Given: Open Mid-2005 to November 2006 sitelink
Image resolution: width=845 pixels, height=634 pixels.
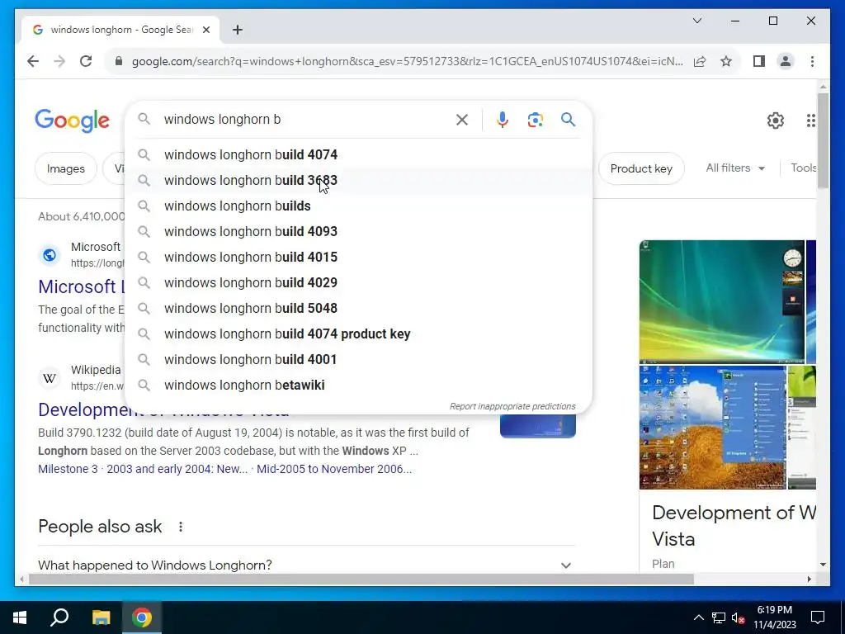Looking at the screenshot, I should click(x=334, y=469).
